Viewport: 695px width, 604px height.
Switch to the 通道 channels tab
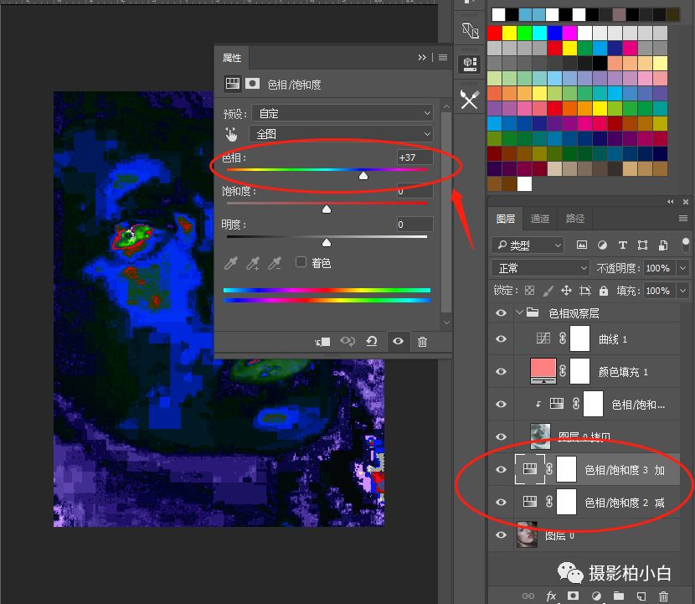pyautogui.click(x=540, y=219)
